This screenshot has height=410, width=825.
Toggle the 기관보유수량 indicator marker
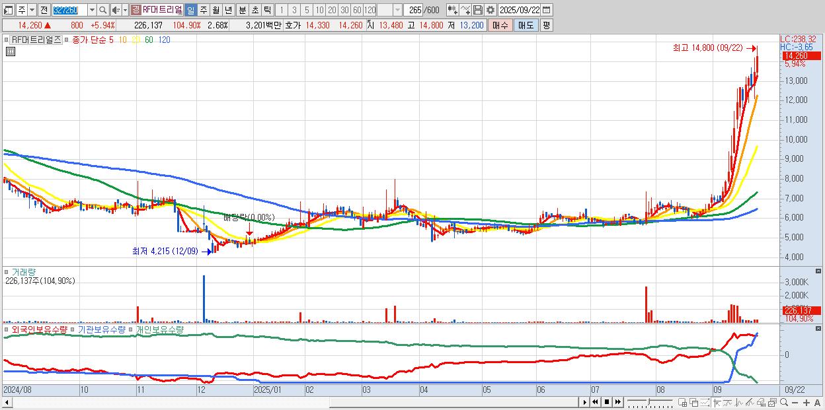tap(73, 329)
